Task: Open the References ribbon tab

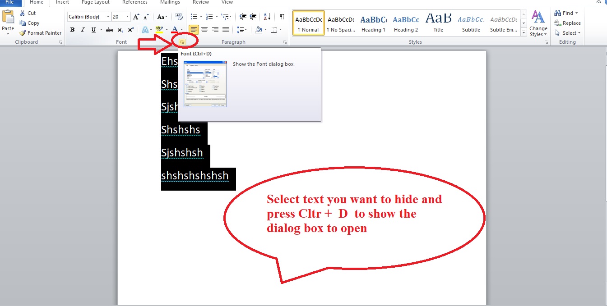Action: click(134, 3)
